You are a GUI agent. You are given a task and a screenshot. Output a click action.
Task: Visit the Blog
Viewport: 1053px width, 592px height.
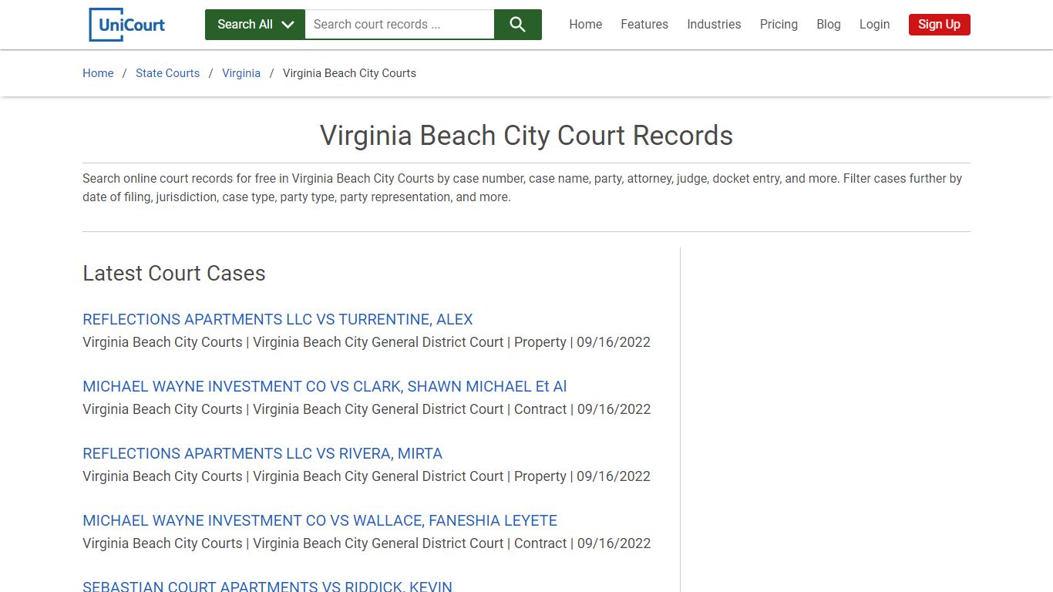tap(829, 25)
